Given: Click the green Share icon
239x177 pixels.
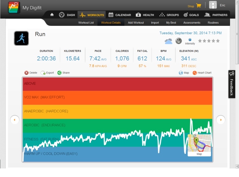Looking at the screenshot, I should (x=59, y=73).
